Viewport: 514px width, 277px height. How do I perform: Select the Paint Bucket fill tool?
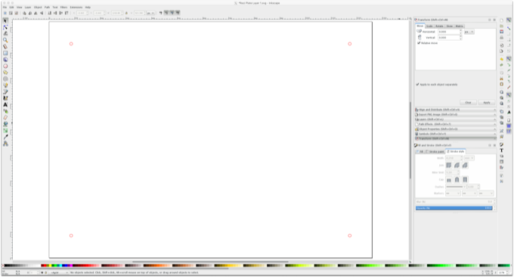tap(5, 124)
